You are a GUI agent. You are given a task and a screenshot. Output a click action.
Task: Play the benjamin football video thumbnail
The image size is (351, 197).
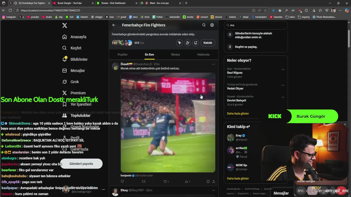(168, 122)
